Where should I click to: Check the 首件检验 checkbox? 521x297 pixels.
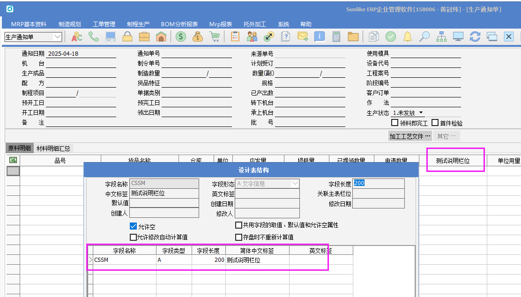tap(435, 123)
